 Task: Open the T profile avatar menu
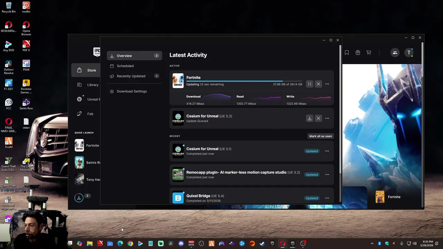[x=409, y=53]
